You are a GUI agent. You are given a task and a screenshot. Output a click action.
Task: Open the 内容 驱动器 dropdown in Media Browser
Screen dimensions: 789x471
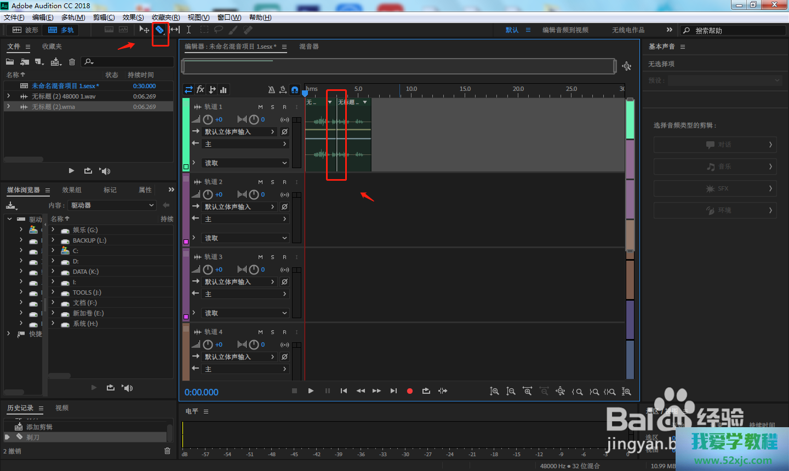pos(112,205)
